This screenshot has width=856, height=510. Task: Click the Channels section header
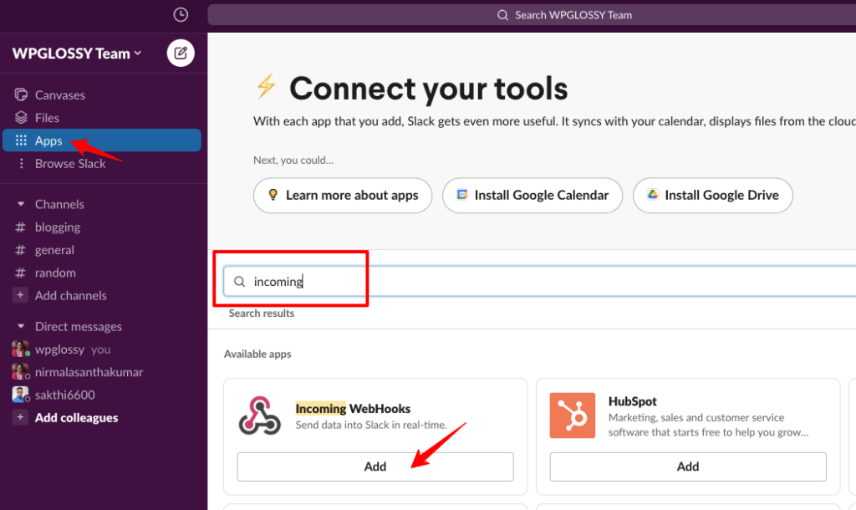59,204
